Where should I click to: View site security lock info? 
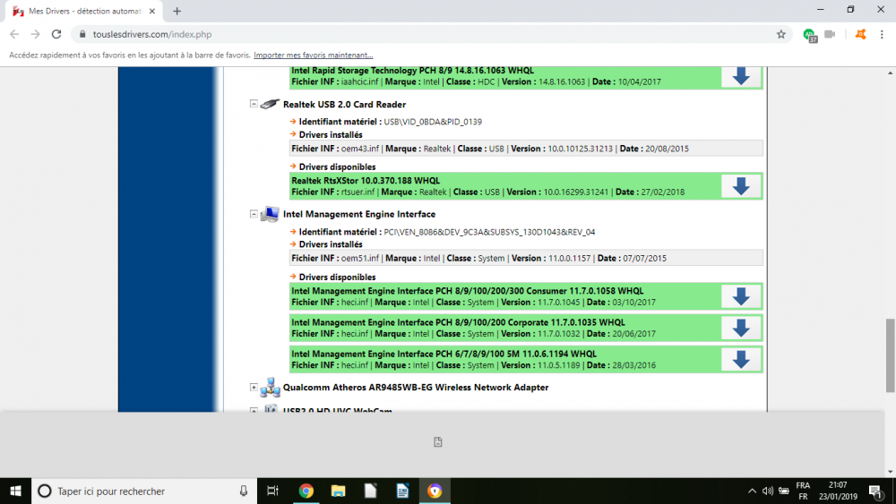82,34
